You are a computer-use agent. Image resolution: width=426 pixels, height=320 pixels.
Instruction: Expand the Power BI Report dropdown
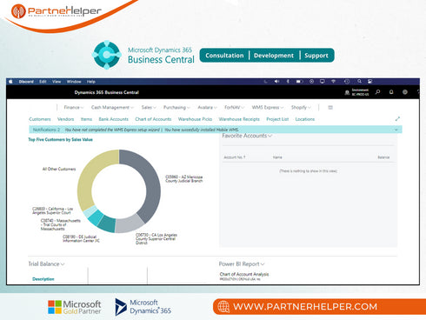tap(242, 263)
